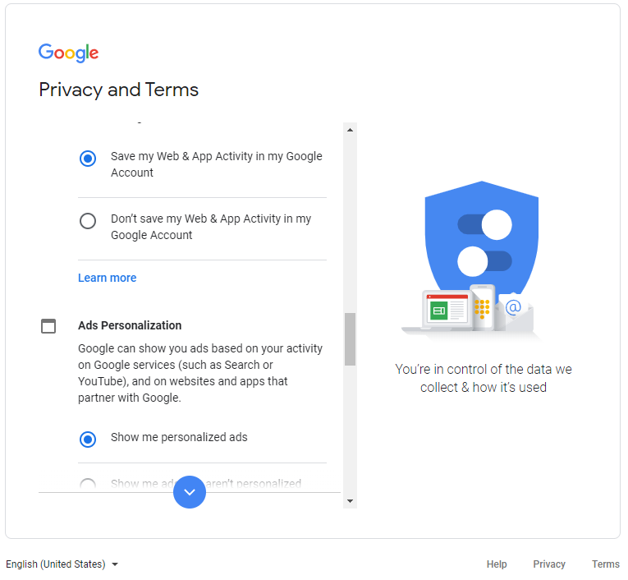Click the blue shield privacy illustration
Screen dimensions: 628x580
click(481, 241)
